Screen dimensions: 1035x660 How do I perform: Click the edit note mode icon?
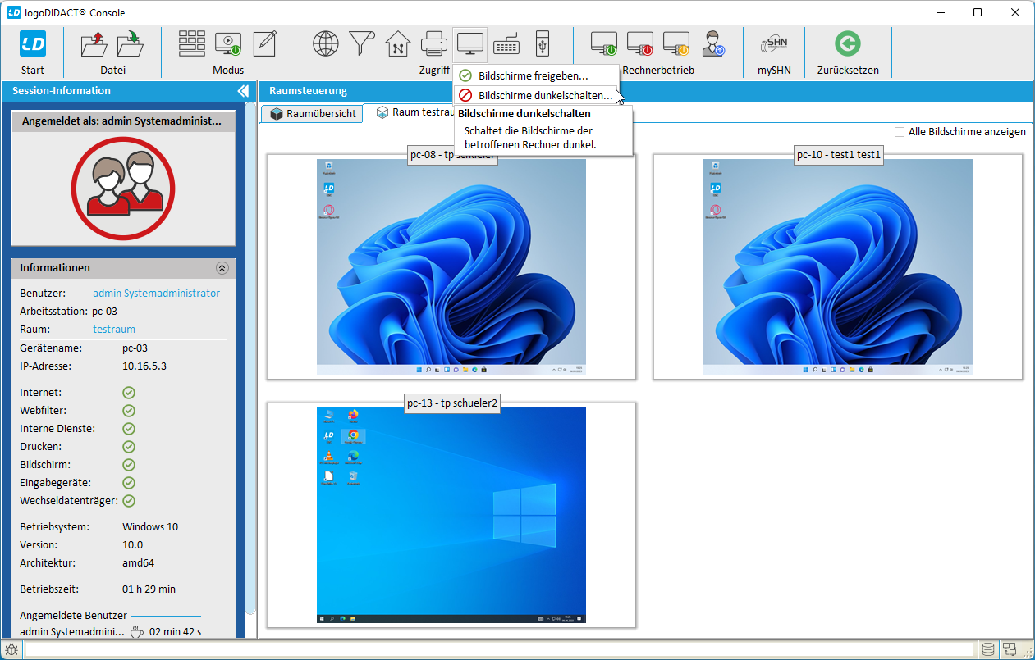[264, 43]
